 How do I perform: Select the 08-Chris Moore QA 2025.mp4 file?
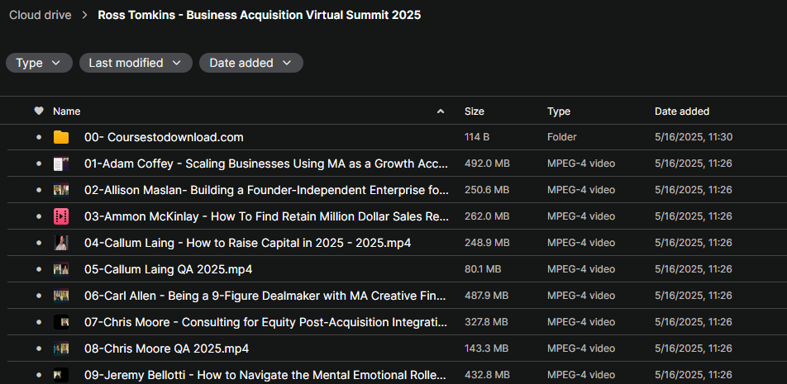(167, 348)
